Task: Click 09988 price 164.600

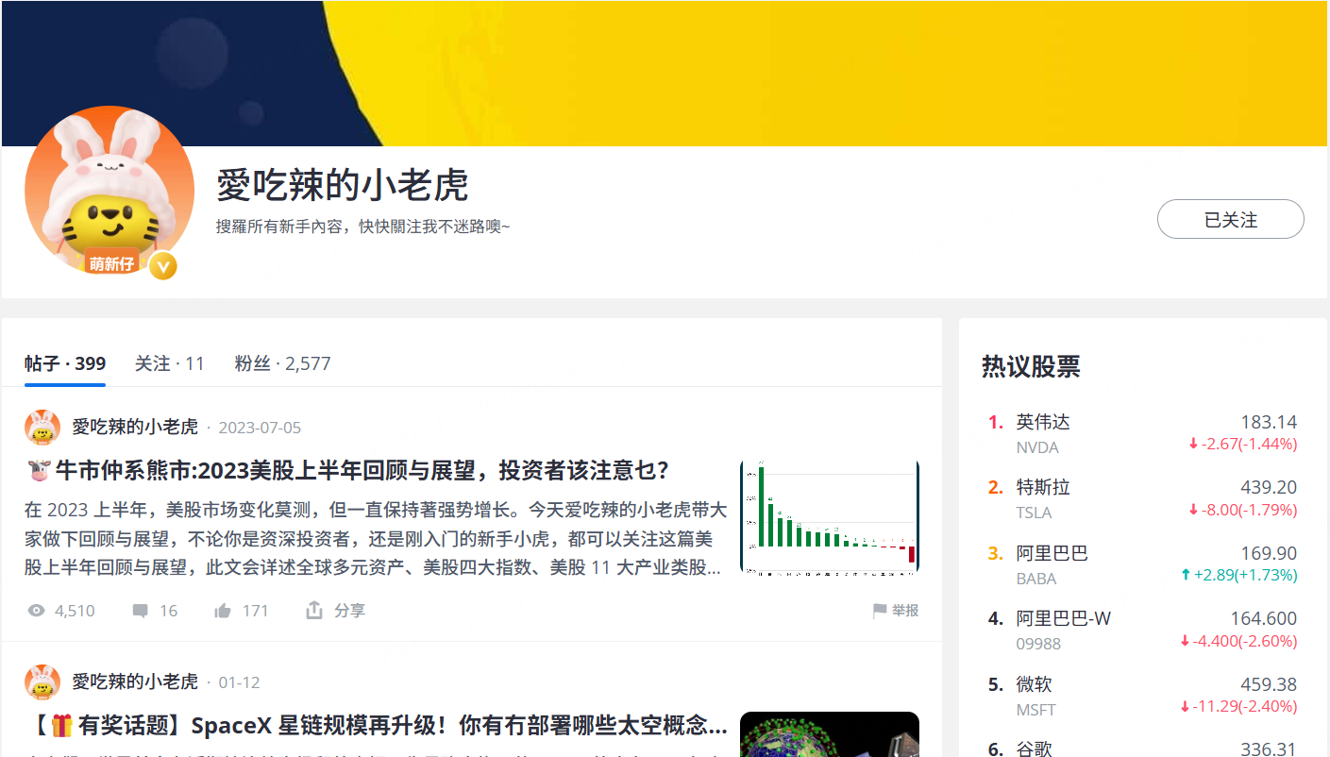Action: click(1264, 618)
